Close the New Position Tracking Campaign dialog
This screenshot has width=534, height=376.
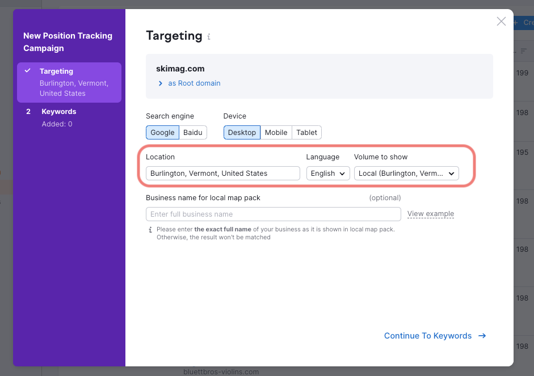click(x=501, y=22)
